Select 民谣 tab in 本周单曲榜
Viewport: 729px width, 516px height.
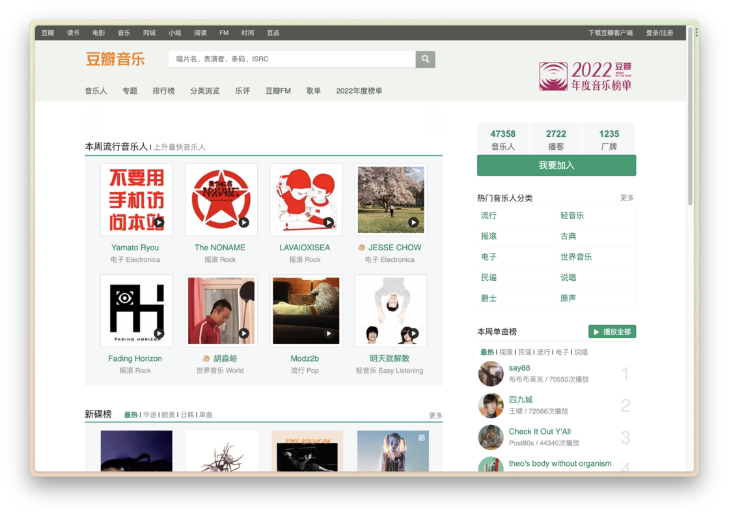(x=525, y=352)
